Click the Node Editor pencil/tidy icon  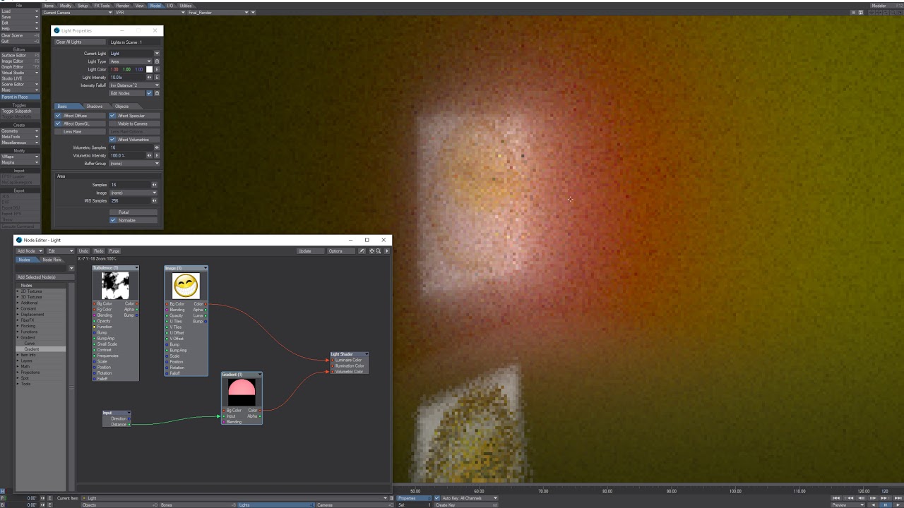coord(362,251)
